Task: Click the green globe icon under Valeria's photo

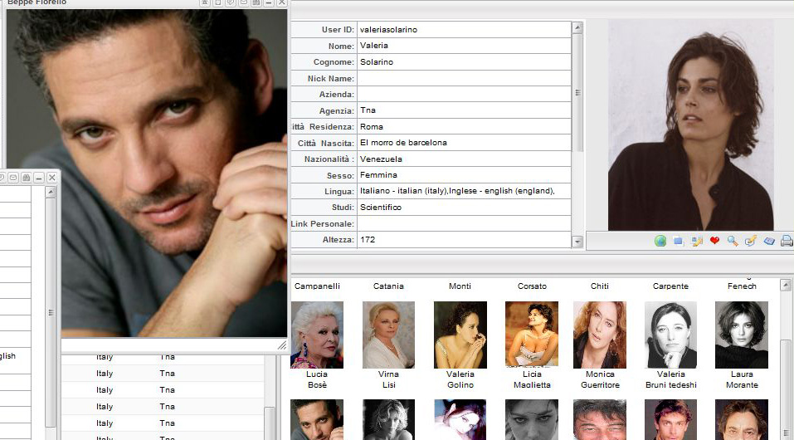Action: 660,241
